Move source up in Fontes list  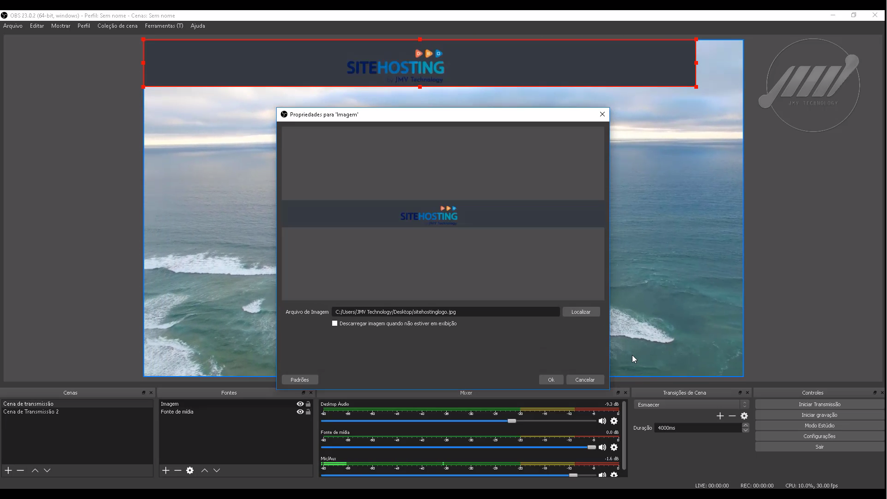[x=205, y=470]
